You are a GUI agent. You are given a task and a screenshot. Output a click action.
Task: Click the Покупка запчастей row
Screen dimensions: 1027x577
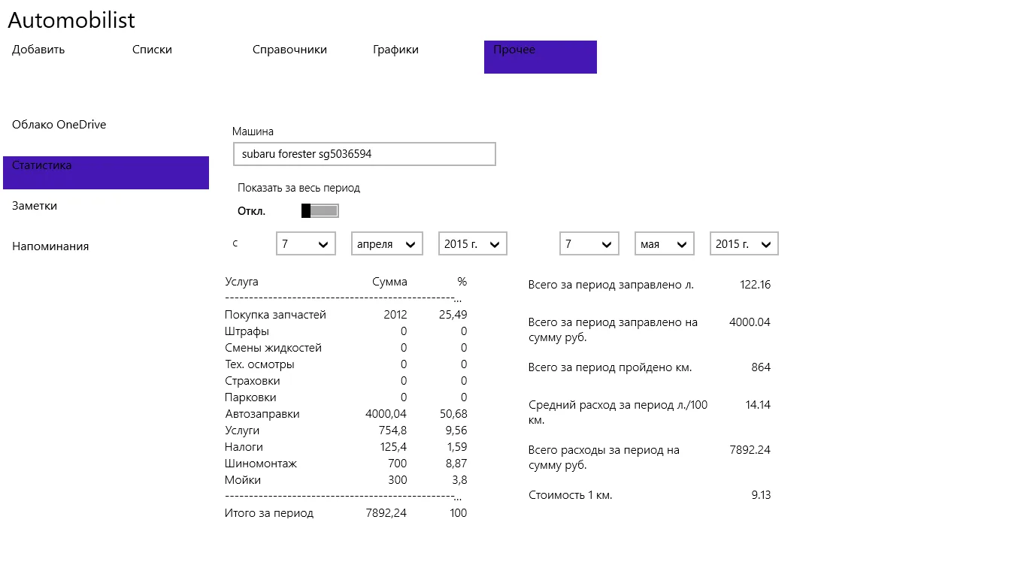pyautogui.click(x=346, y=315)
